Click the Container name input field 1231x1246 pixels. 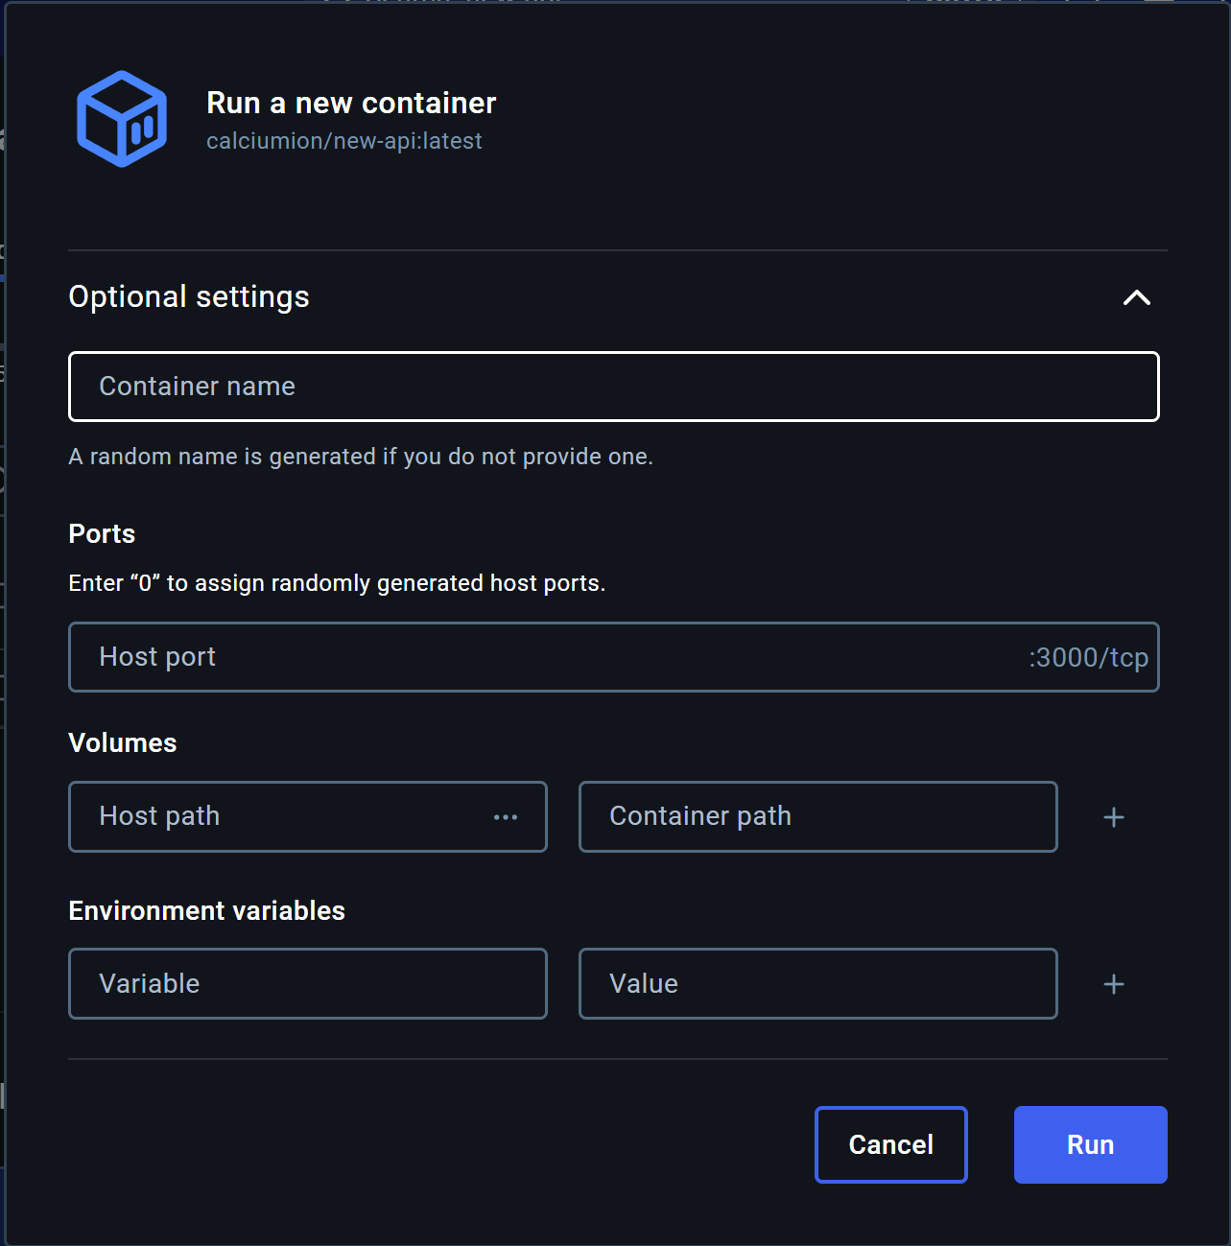(614, 387)
